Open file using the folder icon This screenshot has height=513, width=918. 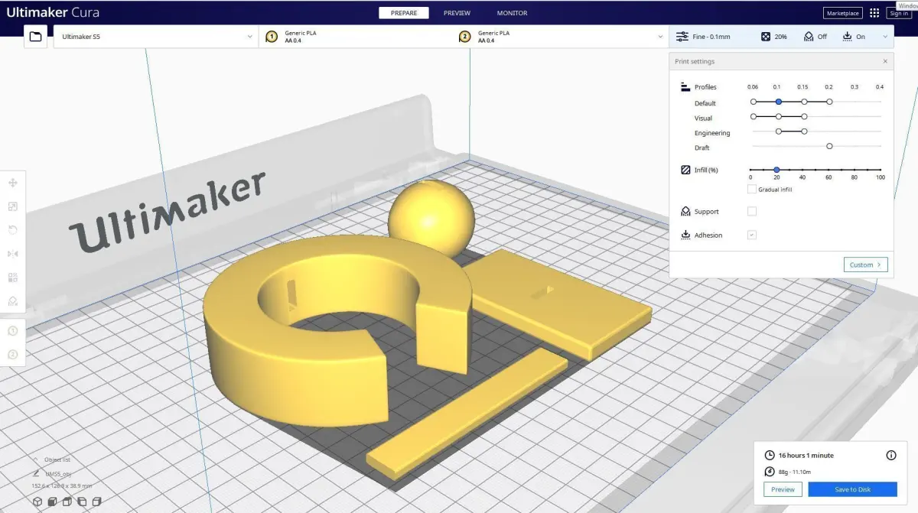point(35,37)
